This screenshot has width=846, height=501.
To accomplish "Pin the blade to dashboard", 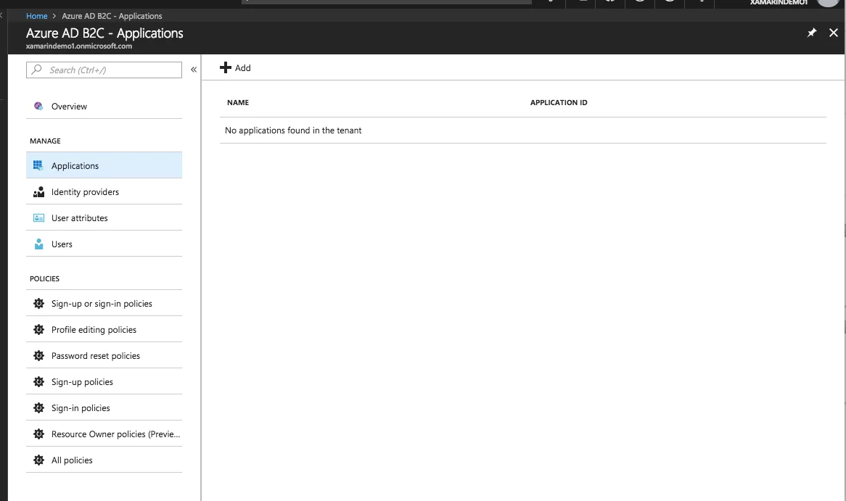I will pyautogui.click(x=811, y=33).
